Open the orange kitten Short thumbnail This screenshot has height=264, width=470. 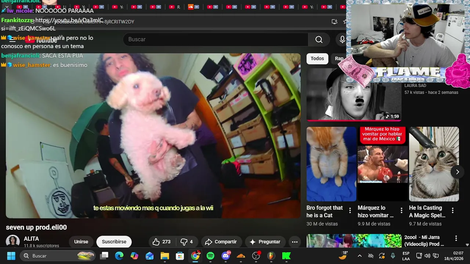tap(332, 164)
